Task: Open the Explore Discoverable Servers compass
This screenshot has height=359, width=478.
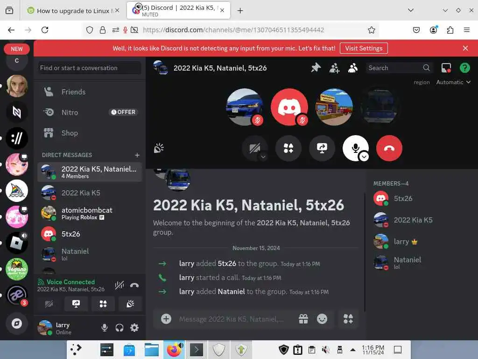Action: tap(17, 323)
